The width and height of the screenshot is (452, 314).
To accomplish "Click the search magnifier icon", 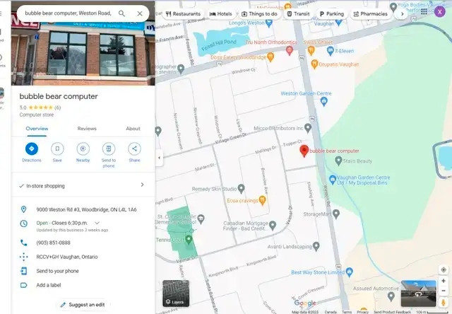I will pyautogui.click(x=122, y=13).
